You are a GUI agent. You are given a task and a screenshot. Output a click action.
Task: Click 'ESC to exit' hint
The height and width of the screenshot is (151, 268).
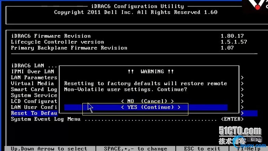tap(202, 149)
